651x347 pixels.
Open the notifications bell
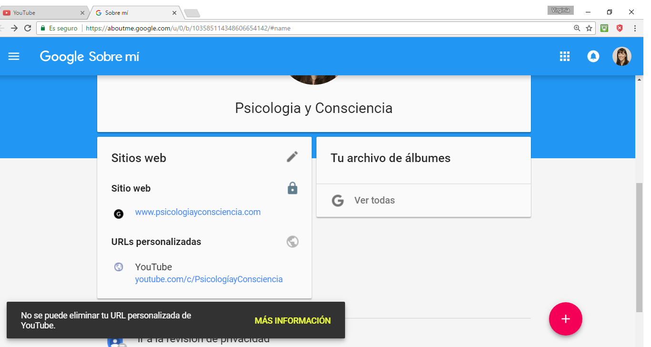[593, 56]
